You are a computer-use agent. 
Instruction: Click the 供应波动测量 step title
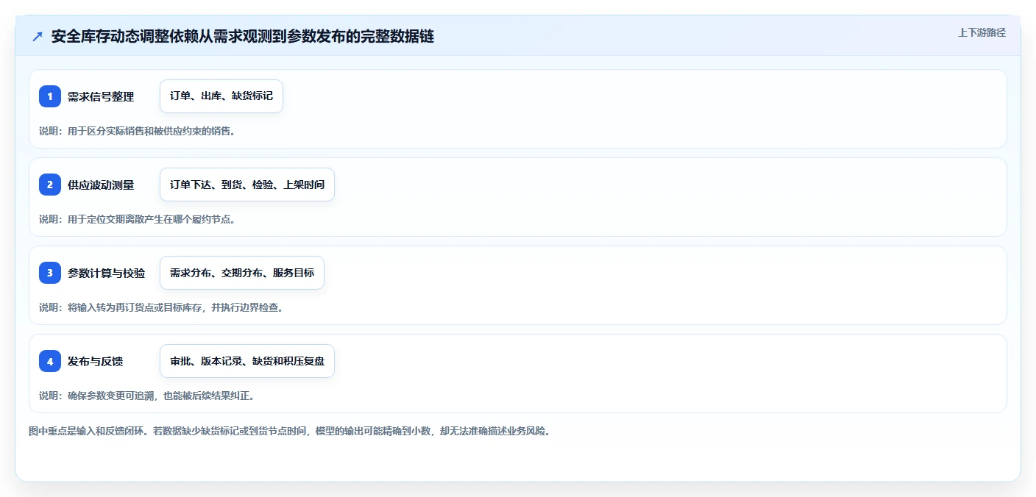pos(101,185)
